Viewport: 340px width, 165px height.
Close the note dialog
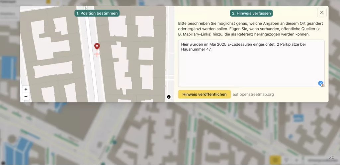(322, 13)
